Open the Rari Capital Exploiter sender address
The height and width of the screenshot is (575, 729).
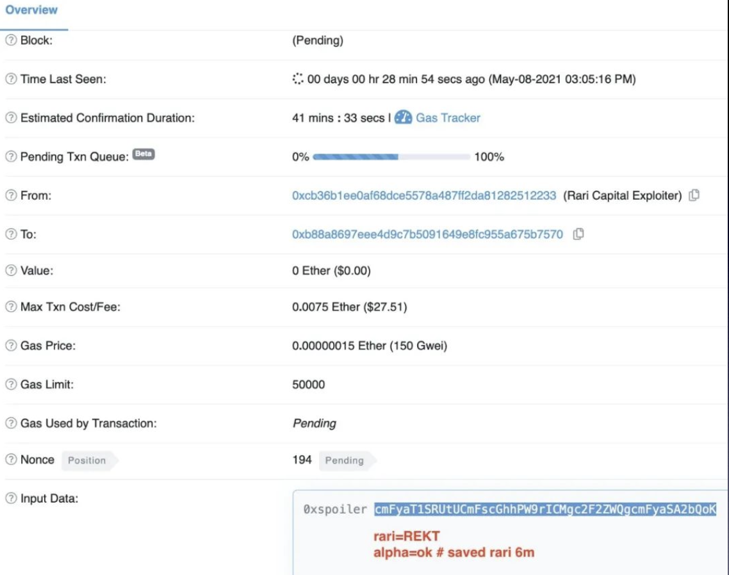click(x=424, y=195)
